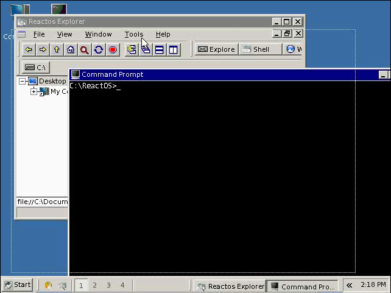Open the File menu
391x293 pixels.
(39, 34)
